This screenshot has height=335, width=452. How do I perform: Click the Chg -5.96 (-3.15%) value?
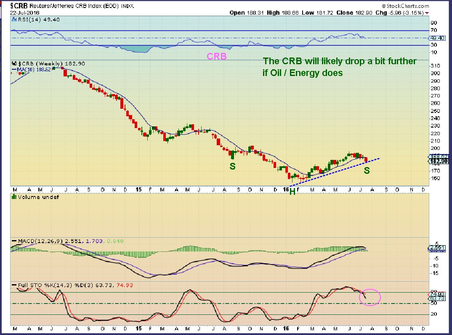click(399, 13)
